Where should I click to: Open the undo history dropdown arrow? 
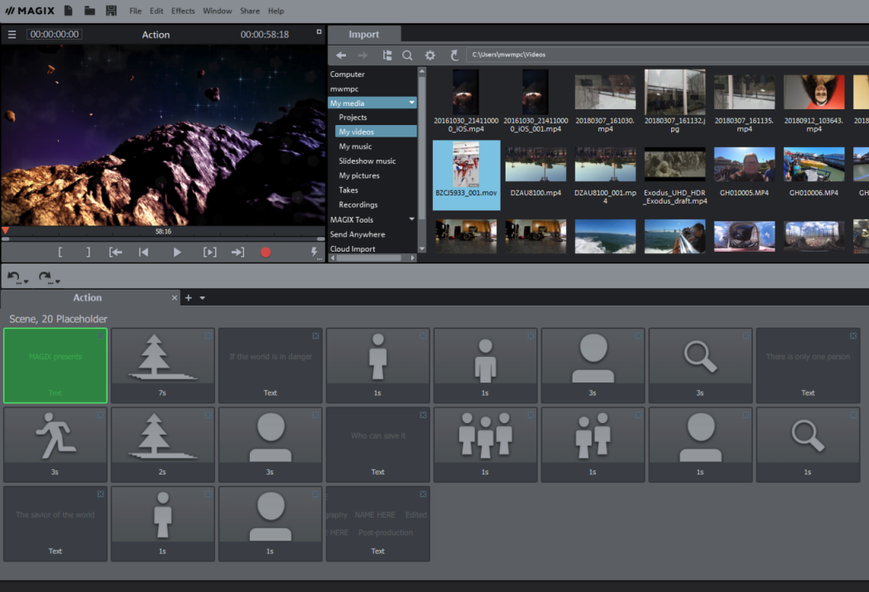coord(24,281)
